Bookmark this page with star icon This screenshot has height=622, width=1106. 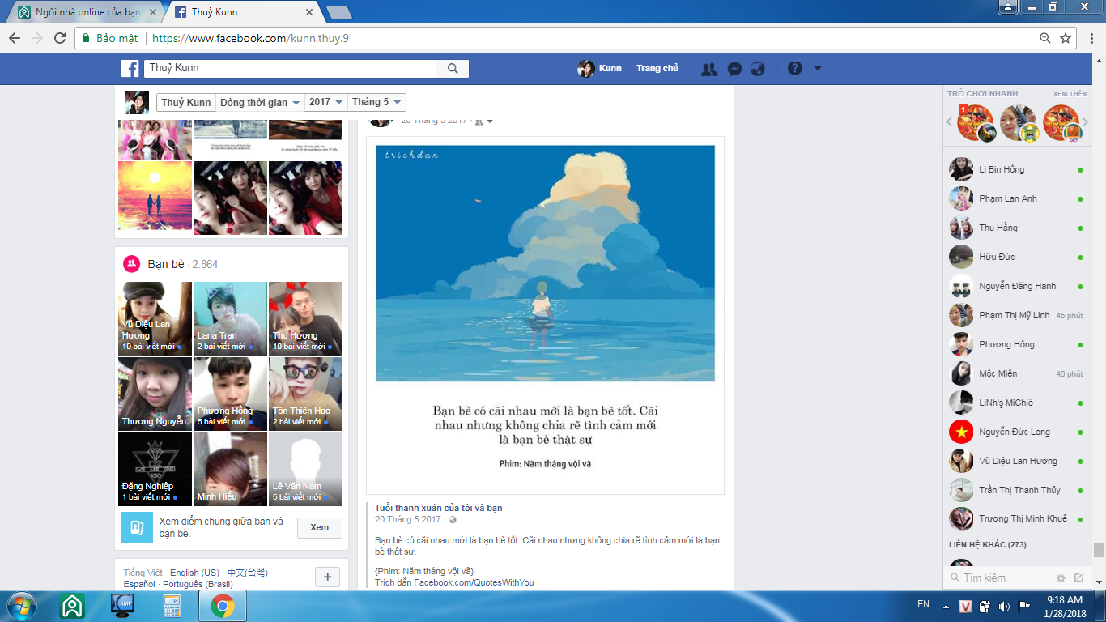pyautogui.click(x=1066, y=38)
